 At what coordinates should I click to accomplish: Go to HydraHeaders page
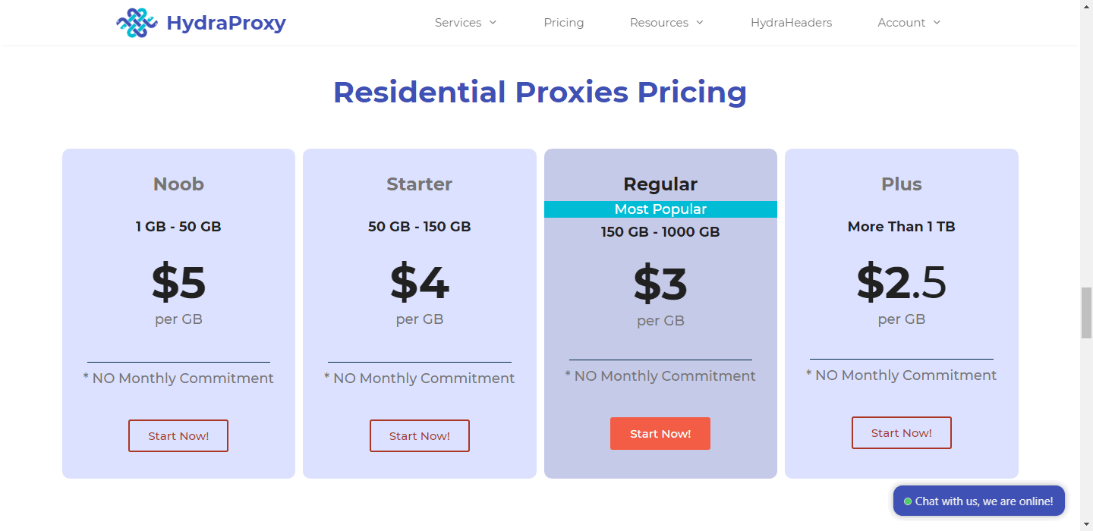click(x=791, y=23)
